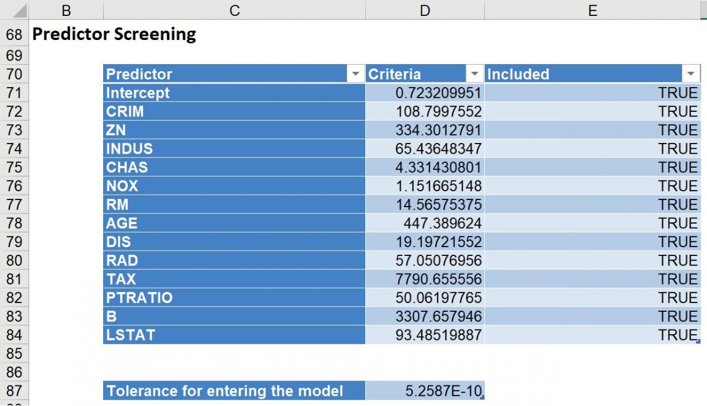Click the select-all corner triangle
Screen dimensions: 707x406
click(16, 11)
